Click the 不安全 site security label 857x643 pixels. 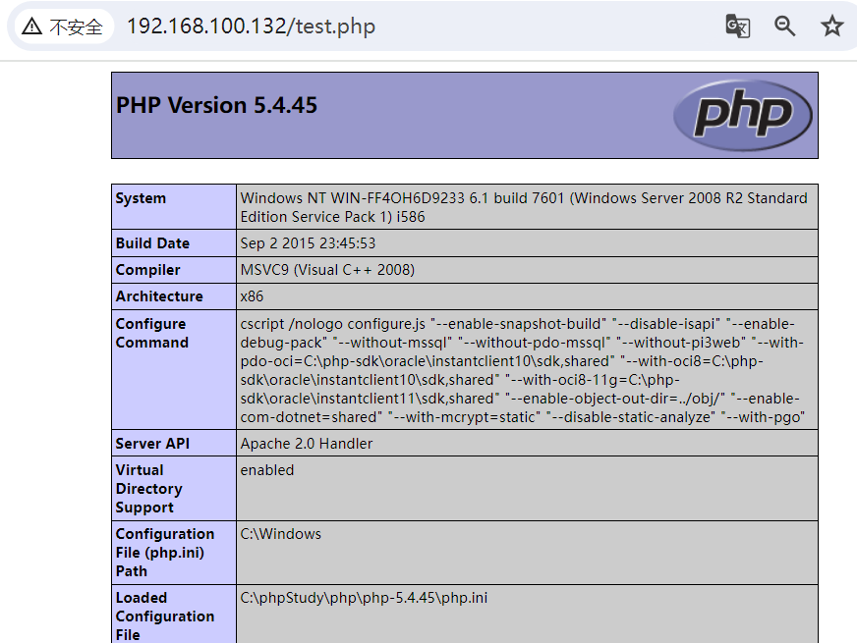click(x=76, y=27)
